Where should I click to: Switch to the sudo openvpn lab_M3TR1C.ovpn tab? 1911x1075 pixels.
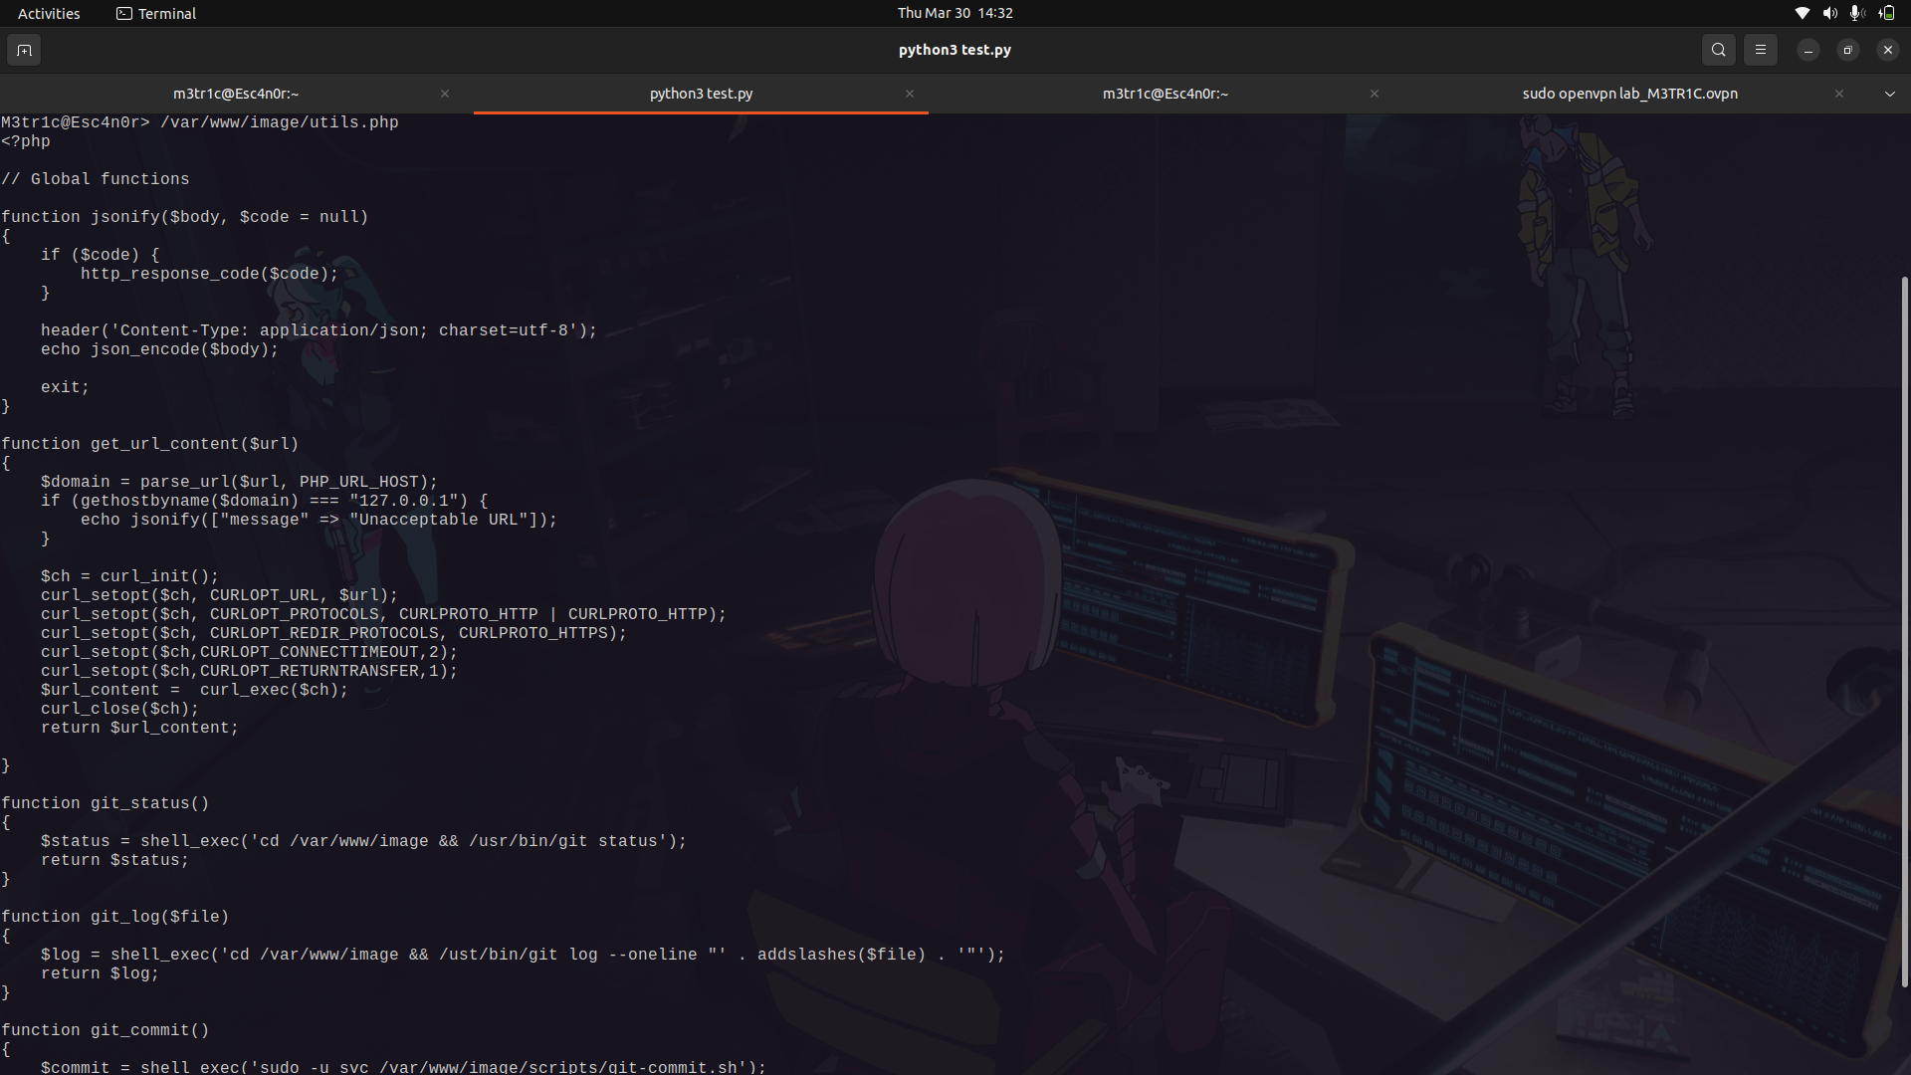pyautogui.click(x=1629, y=94)
